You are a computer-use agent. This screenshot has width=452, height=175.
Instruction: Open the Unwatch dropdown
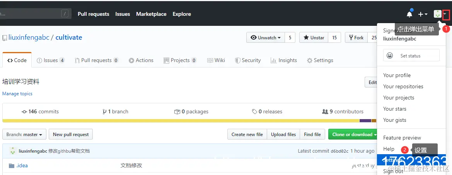tap(266, 37)
